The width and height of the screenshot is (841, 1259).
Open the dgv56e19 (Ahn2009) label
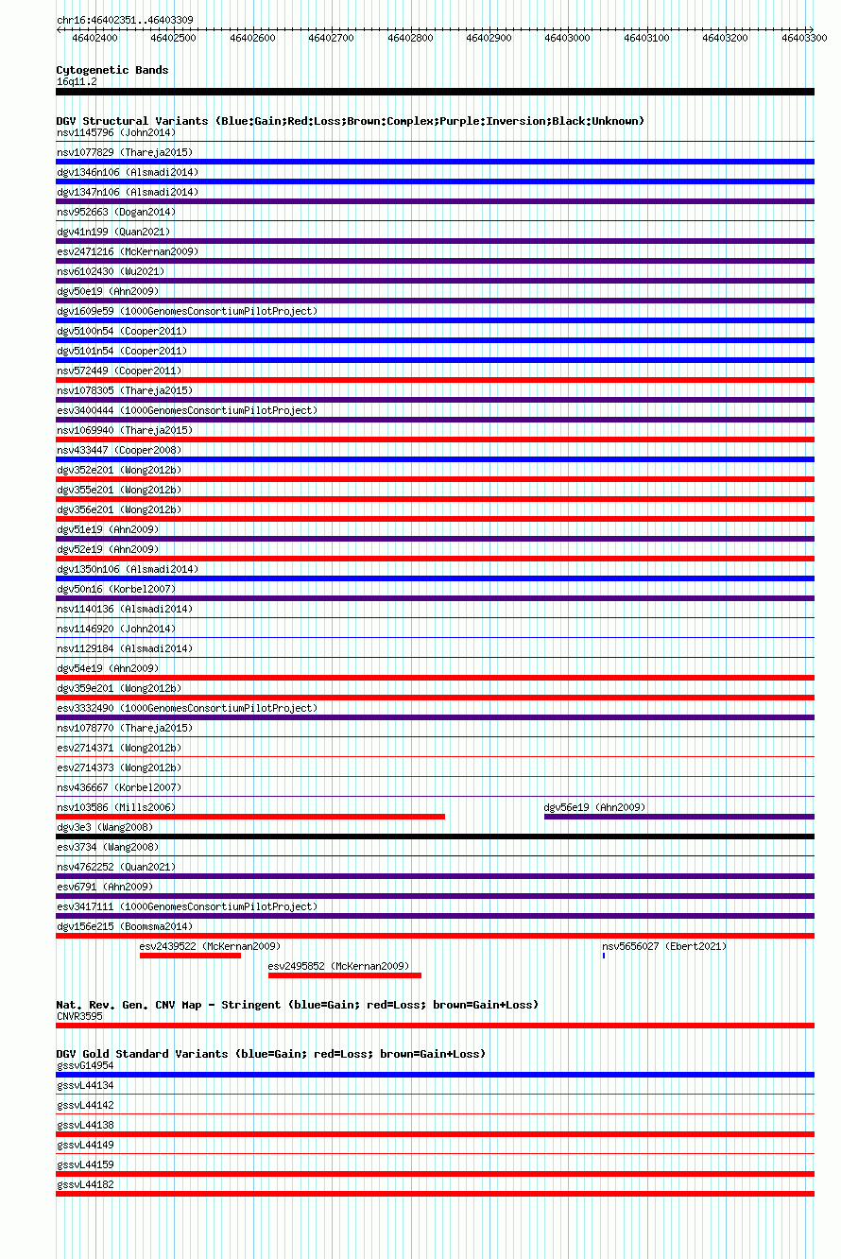595,808
